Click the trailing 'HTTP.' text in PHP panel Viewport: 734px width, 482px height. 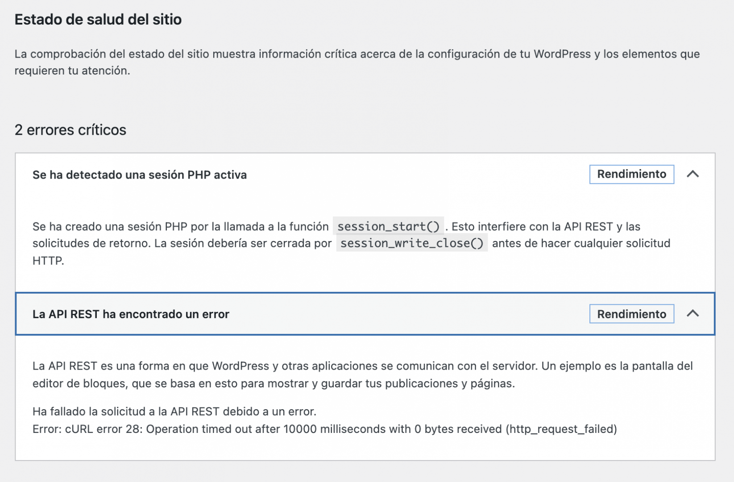tap(48, 261)
